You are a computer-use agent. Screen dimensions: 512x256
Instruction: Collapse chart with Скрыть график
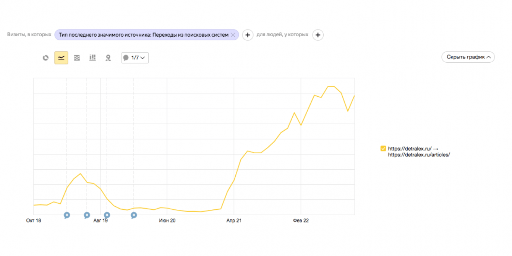[x=468, y=57]
